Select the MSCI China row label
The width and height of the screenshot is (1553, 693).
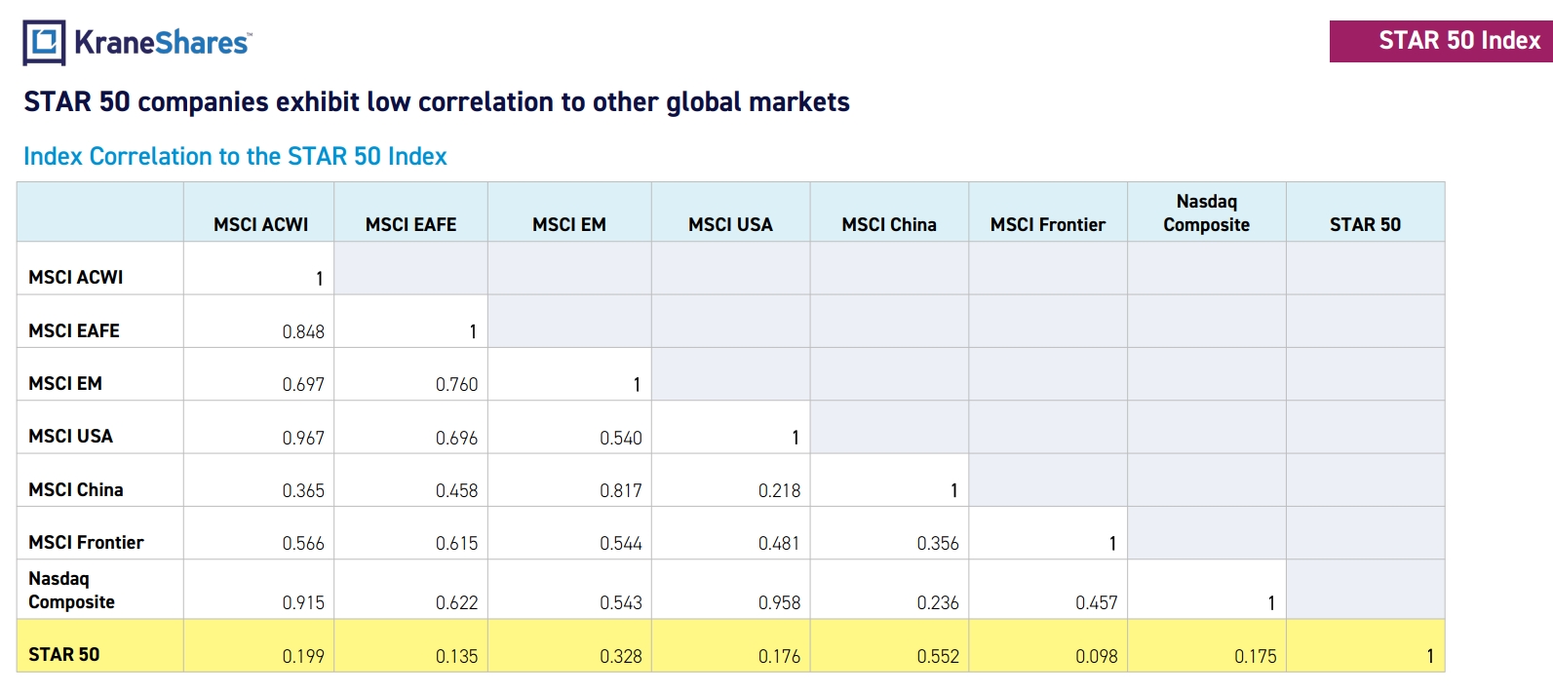(76, 489)
